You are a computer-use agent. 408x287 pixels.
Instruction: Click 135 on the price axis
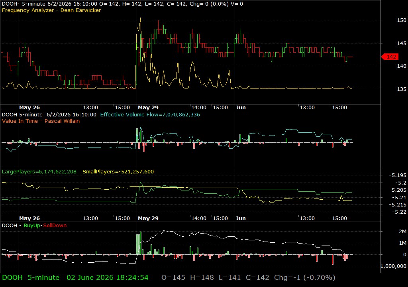(402, 89)
